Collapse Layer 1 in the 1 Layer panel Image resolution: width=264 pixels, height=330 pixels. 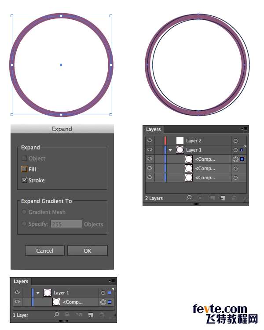38,293
